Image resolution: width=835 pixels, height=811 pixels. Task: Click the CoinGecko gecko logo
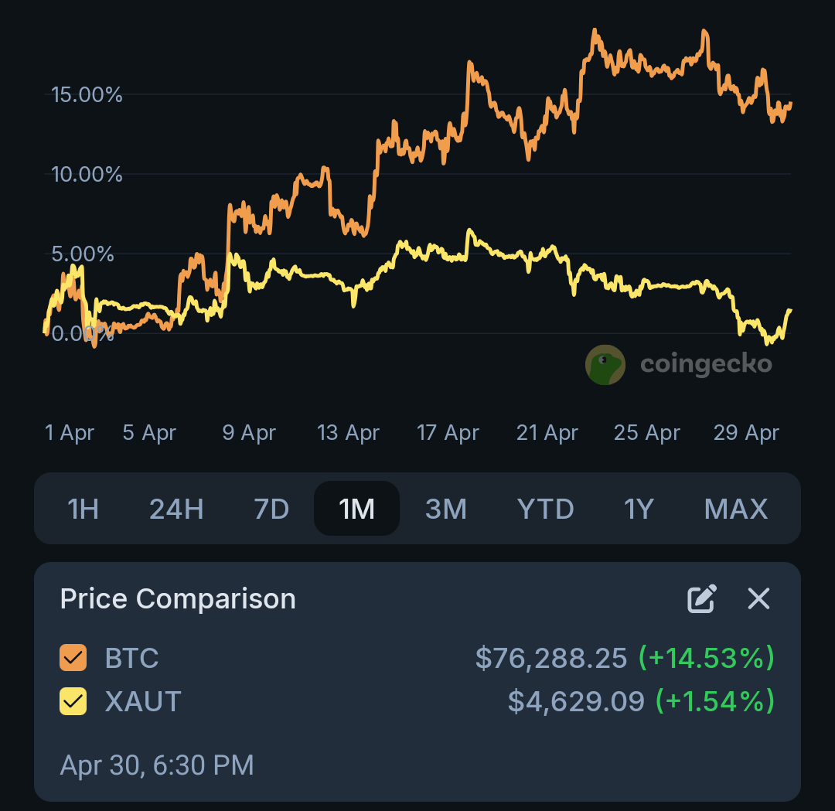[605, 365]
